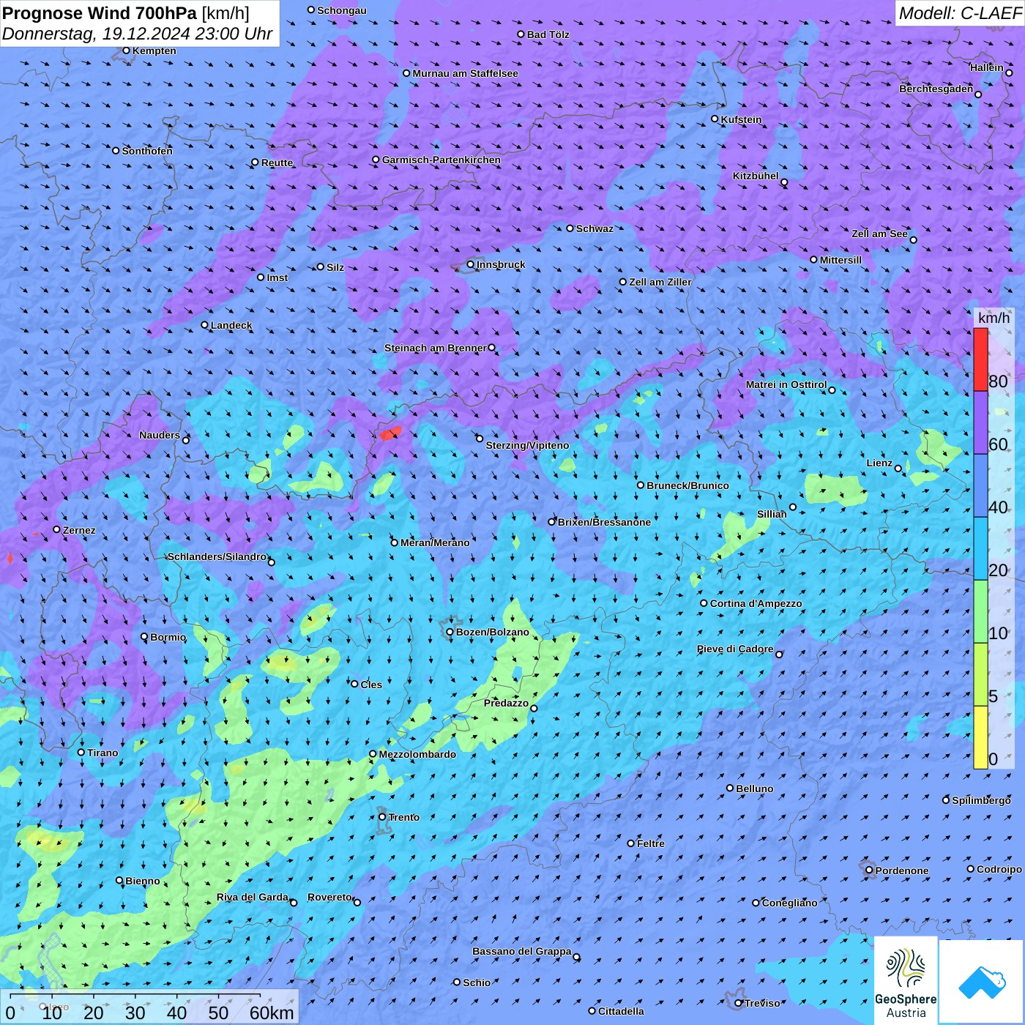Click the Schlanders/Silandro label

click(x=217, y=556)
